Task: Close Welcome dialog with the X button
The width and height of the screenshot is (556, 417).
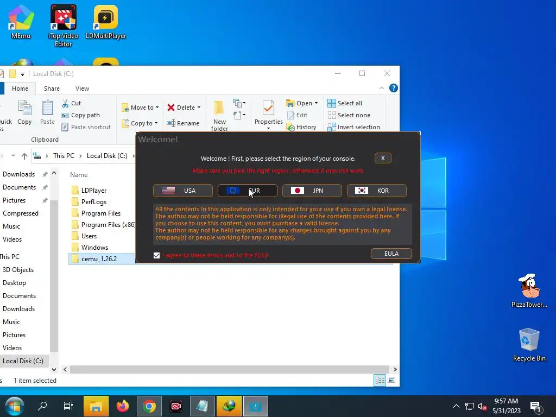Action: point(383,158)
